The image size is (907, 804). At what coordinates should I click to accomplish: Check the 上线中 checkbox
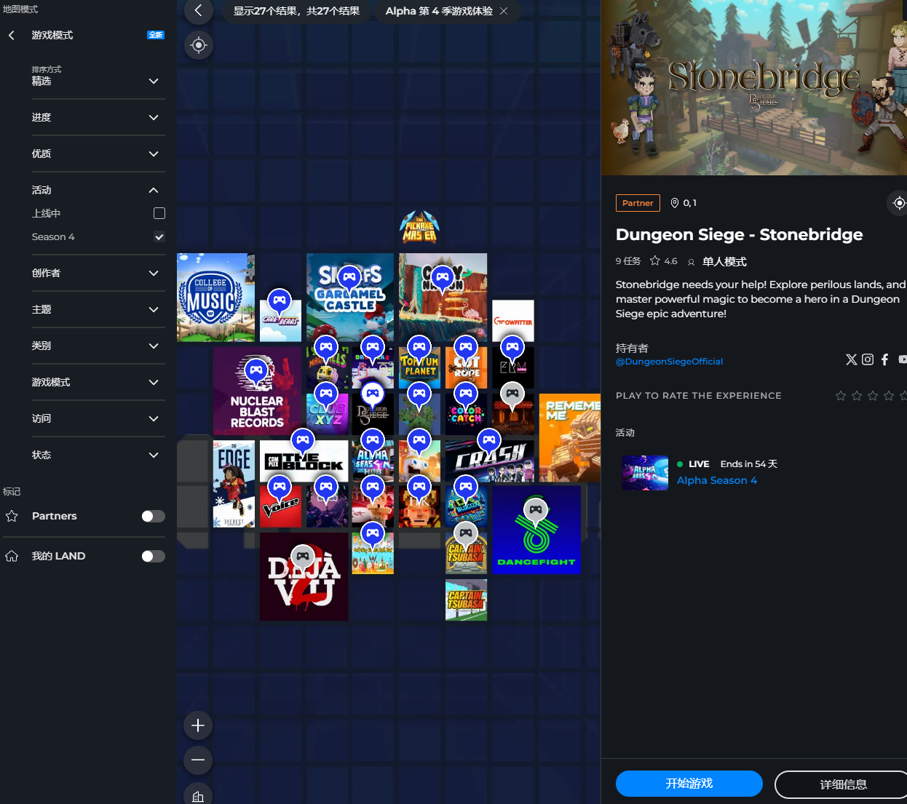click(x=159, y=213)
